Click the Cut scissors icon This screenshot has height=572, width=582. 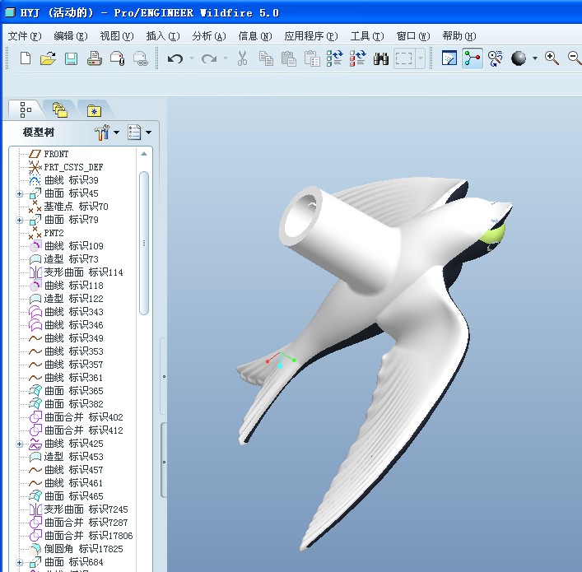click(242, 58)
